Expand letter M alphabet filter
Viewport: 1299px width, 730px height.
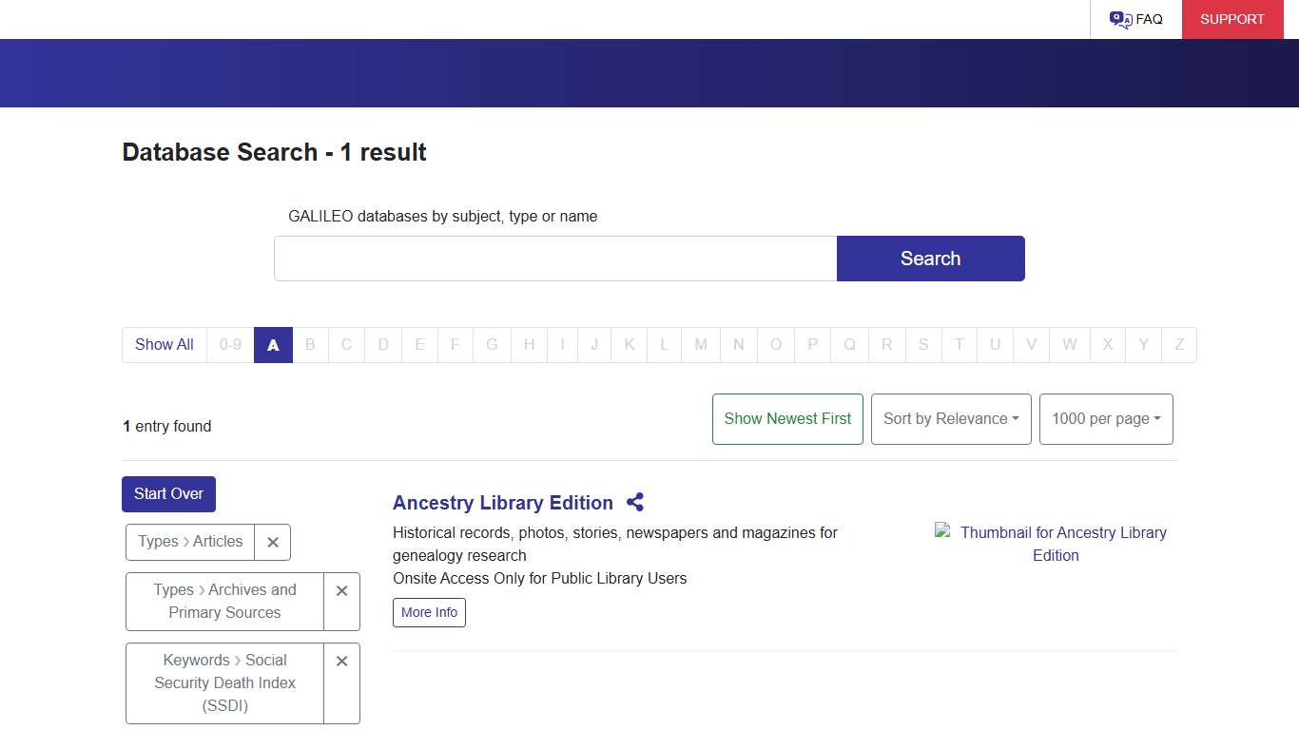(x=701, y=345)
